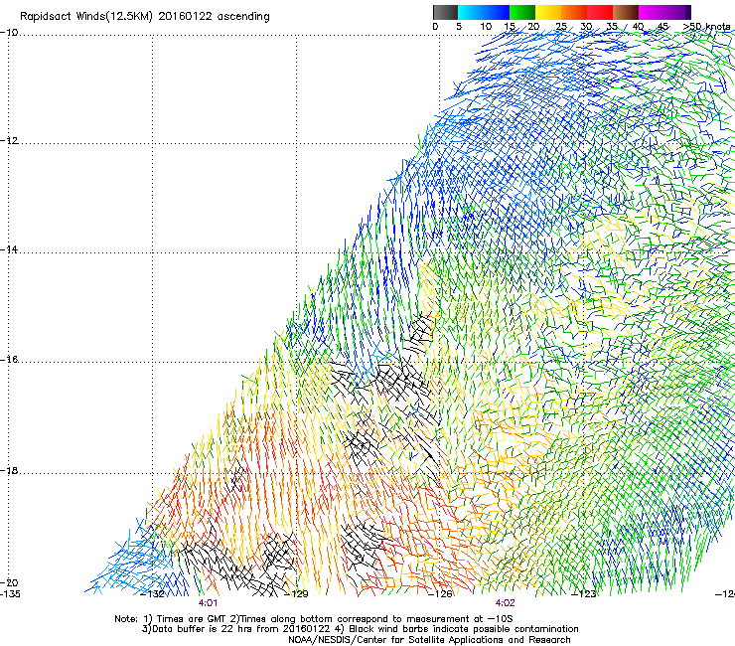Click the purple '4:01' time label
This screenshot has width=735, height=646.
tap(209, 603)
